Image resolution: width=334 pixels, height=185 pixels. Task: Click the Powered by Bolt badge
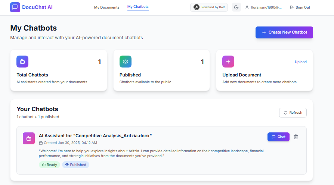(209, 7)
